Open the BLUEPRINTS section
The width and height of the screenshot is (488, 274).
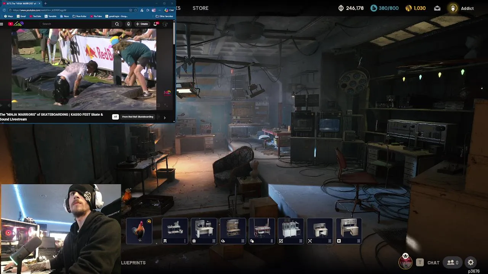[x=133, y=263]
